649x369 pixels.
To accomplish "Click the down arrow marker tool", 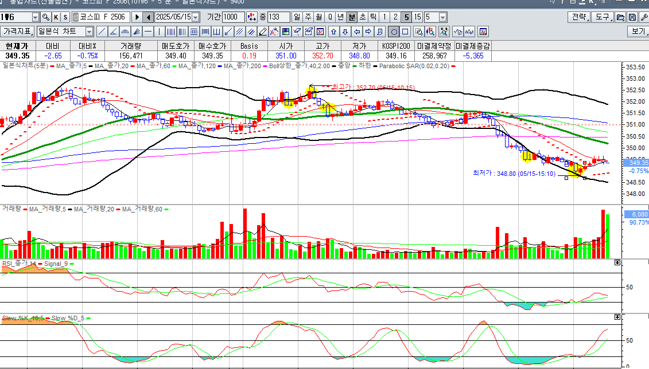I will (x=345, y=32).
